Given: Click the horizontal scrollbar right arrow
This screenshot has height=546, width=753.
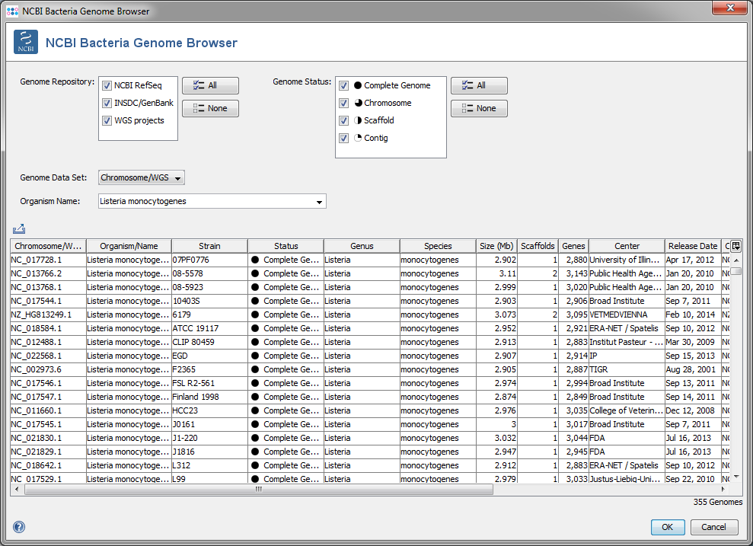Looking at the screenshot, I should tap(723, 489).
